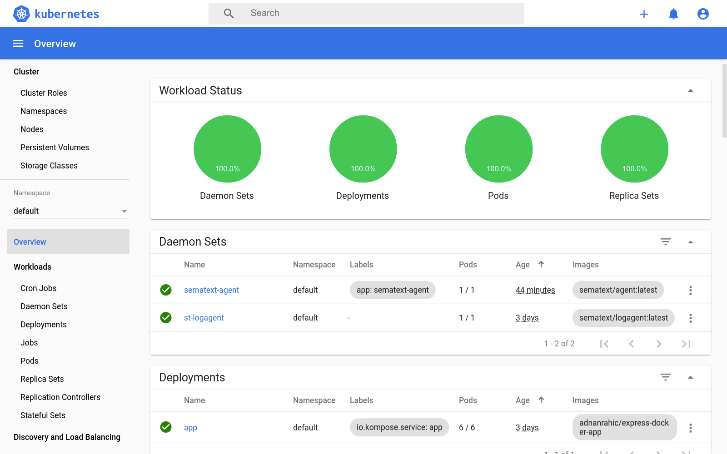Image resolution: width=727 pixels, height=454 pixels.
Task: Go to first page of Daemon Sets
Action: 604,344
